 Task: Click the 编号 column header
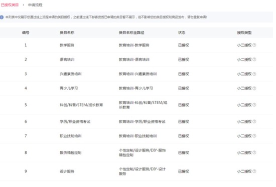(x=26, y=32)
